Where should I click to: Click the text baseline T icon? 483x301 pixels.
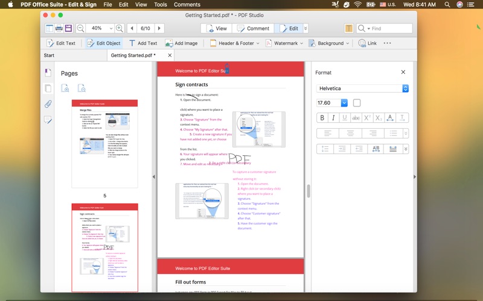402,118
